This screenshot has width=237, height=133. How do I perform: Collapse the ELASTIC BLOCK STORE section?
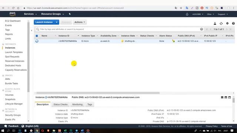3,90
